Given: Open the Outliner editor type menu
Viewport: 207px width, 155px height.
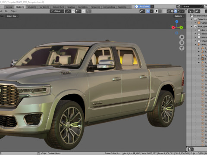Looking at the screenshot, I should coord(191,11).
